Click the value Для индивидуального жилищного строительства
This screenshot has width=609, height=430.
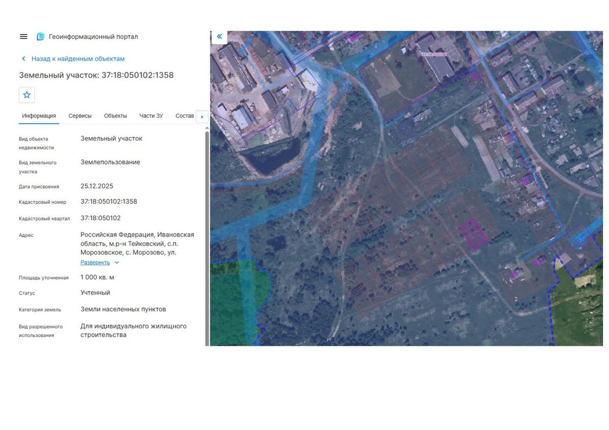pos(133,331)
